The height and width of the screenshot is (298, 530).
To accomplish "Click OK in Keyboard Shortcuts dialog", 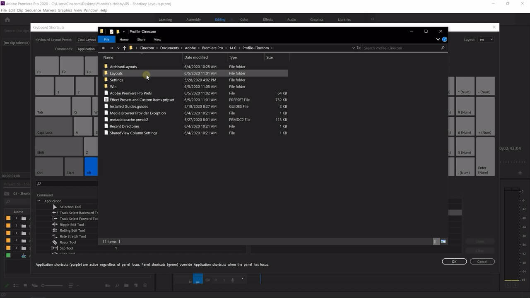I will point(454,262).
